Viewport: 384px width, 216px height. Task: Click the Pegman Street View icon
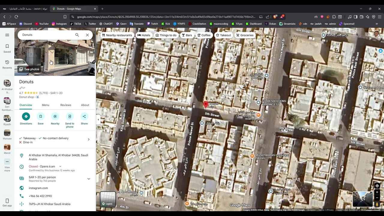tap(377, 204)
